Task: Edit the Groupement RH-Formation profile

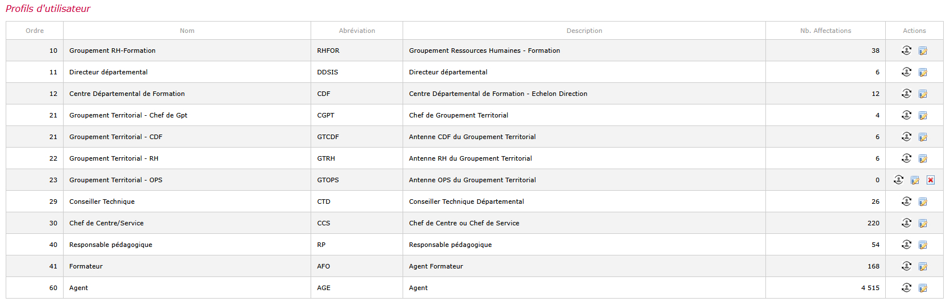Action: point(923,51)
